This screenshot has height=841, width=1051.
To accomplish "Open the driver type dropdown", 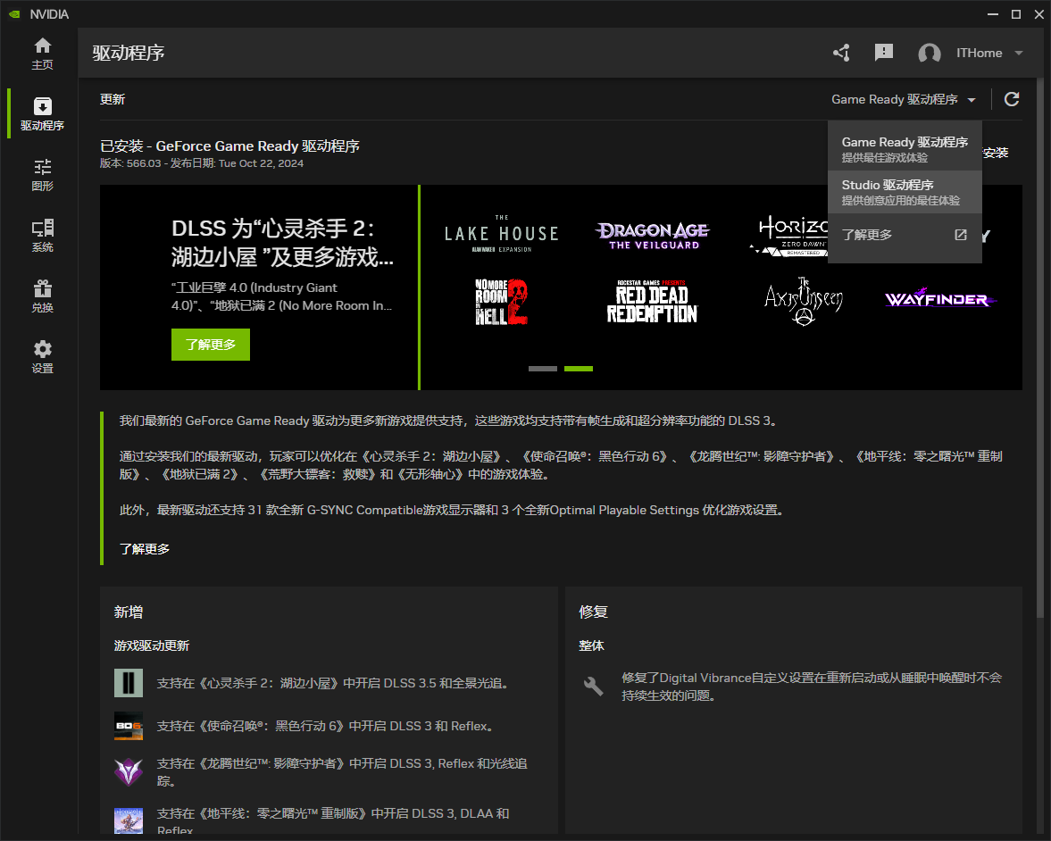I will [904, 99].
